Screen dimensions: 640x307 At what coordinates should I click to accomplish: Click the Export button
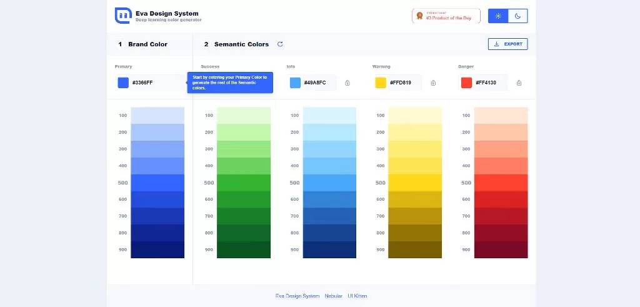pyautogui.click(x=507, y=44)
